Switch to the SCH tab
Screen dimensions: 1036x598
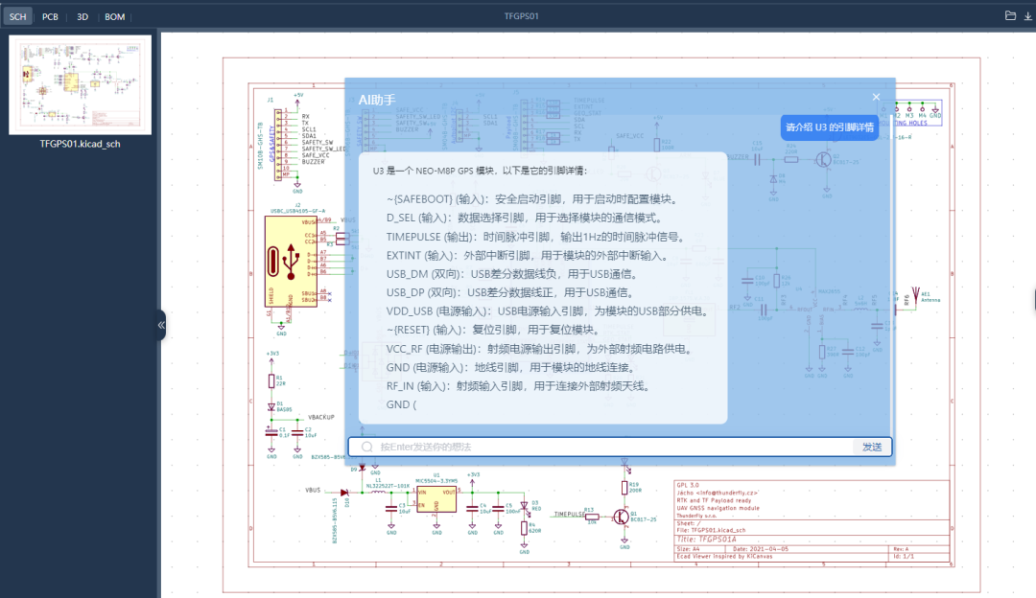[x=18, y=16]
